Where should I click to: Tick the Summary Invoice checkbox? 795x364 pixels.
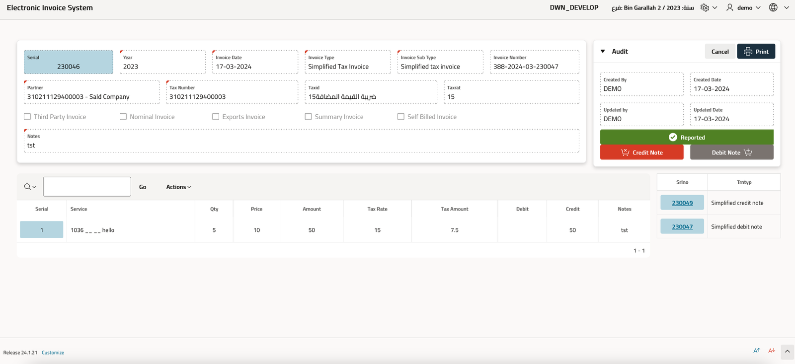(x=308, y=117)
